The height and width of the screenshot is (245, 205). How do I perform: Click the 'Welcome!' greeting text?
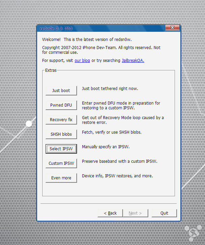point(51,40)
